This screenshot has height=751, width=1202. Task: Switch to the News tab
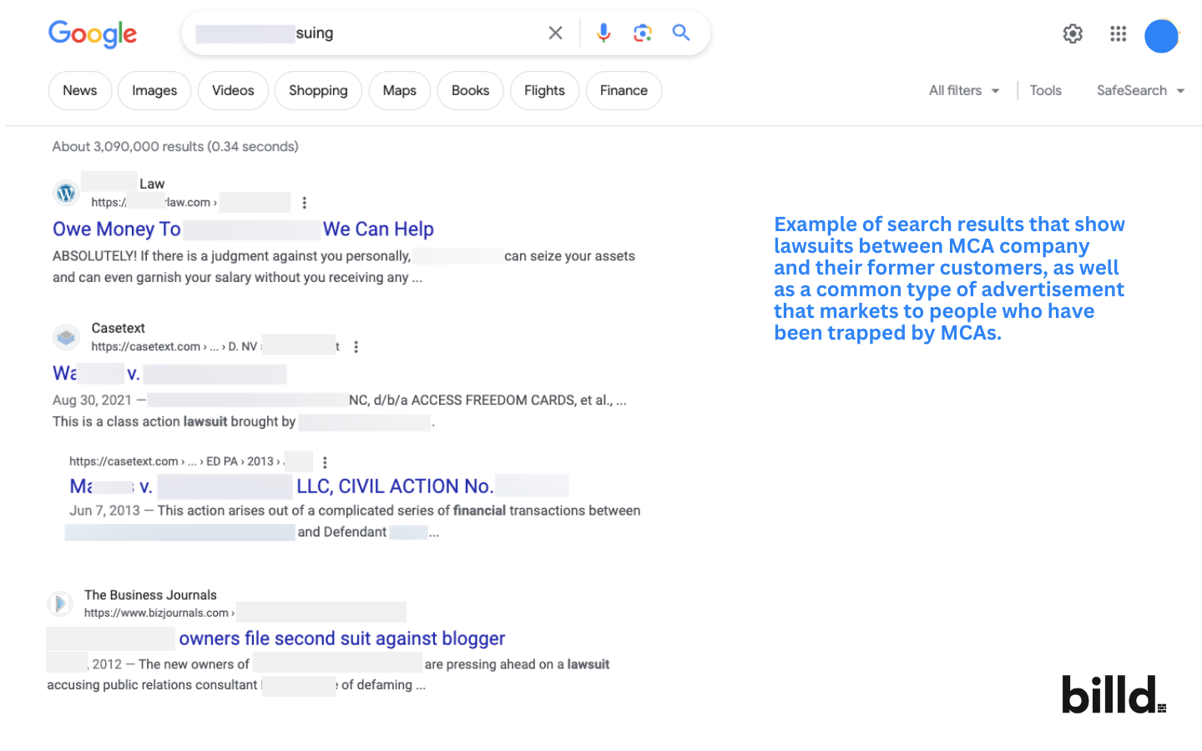click(79, 90)
